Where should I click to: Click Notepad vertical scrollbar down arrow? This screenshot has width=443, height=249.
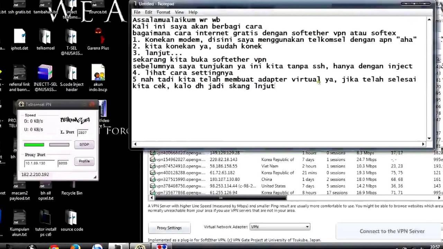point(429,138)
